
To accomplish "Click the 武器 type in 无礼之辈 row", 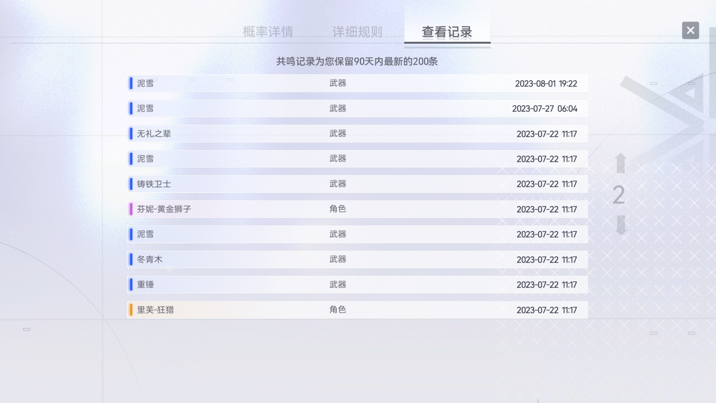I will coord(338,134).
